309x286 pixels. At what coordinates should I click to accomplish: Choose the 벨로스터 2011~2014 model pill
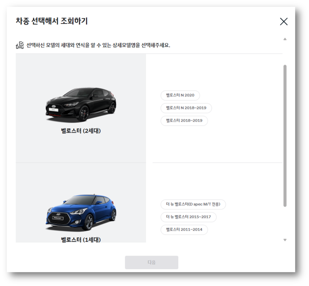click(184, 230)
